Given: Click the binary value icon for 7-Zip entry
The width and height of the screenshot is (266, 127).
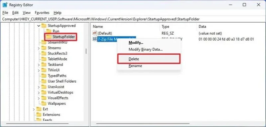Looking at the screenshot, I should pyautogui.click(x=95, y=39).
